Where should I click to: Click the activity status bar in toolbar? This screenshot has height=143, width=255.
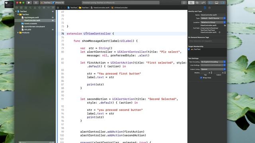coord(120,3)
